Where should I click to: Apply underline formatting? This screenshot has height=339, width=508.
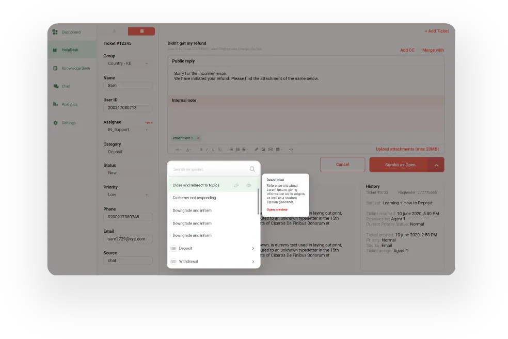213,149
